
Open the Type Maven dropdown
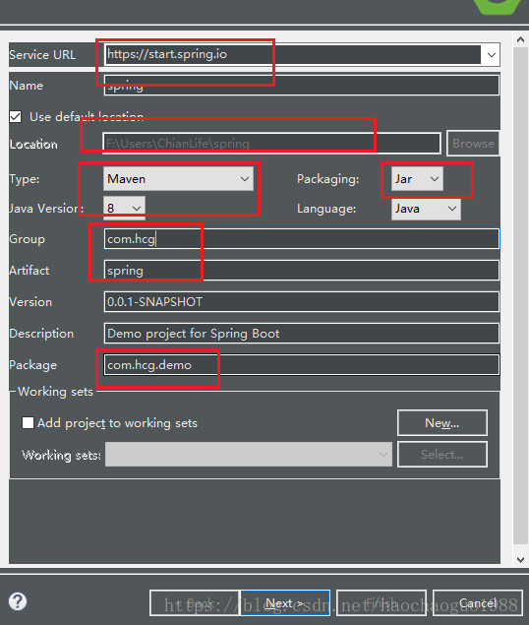pos(178,178)
